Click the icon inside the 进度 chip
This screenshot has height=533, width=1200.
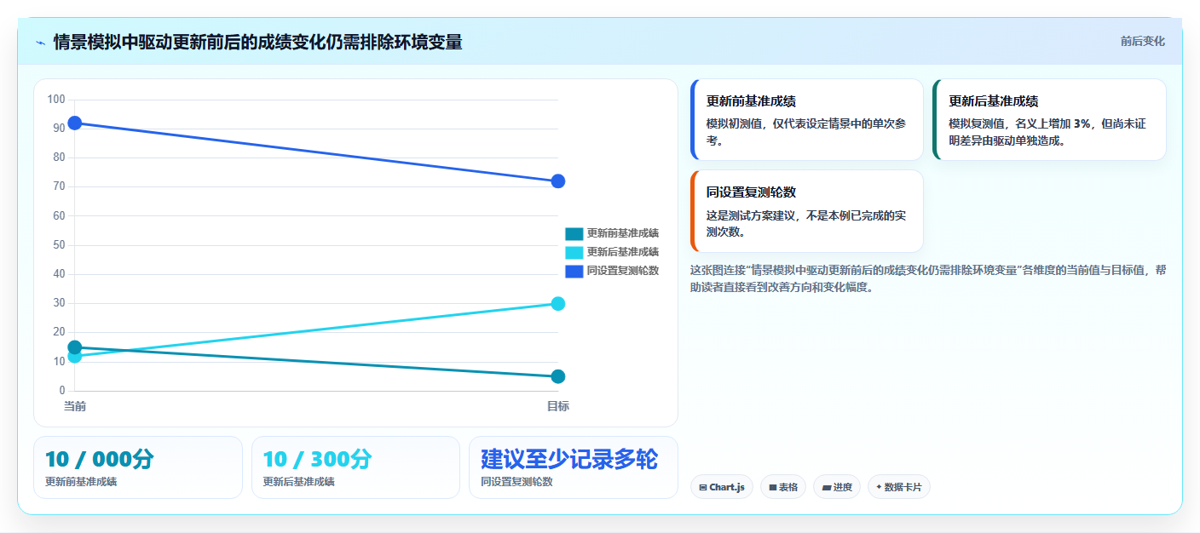(x=826, y=488)
